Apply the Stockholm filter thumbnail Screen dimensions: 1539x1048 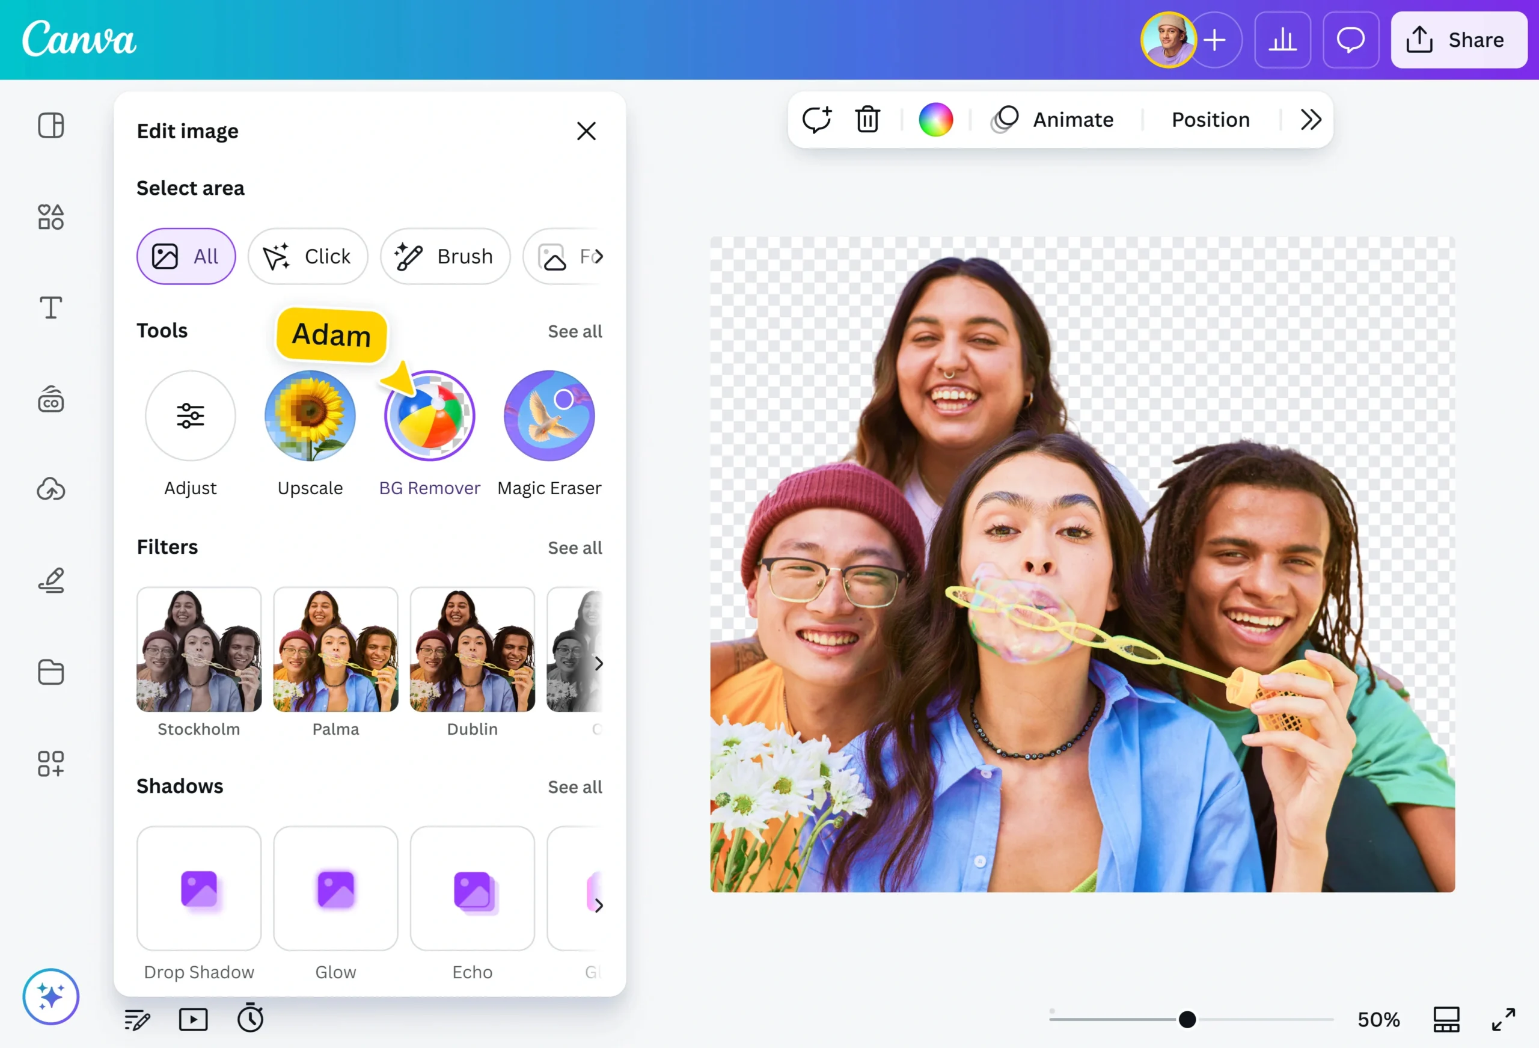[198, 649]
